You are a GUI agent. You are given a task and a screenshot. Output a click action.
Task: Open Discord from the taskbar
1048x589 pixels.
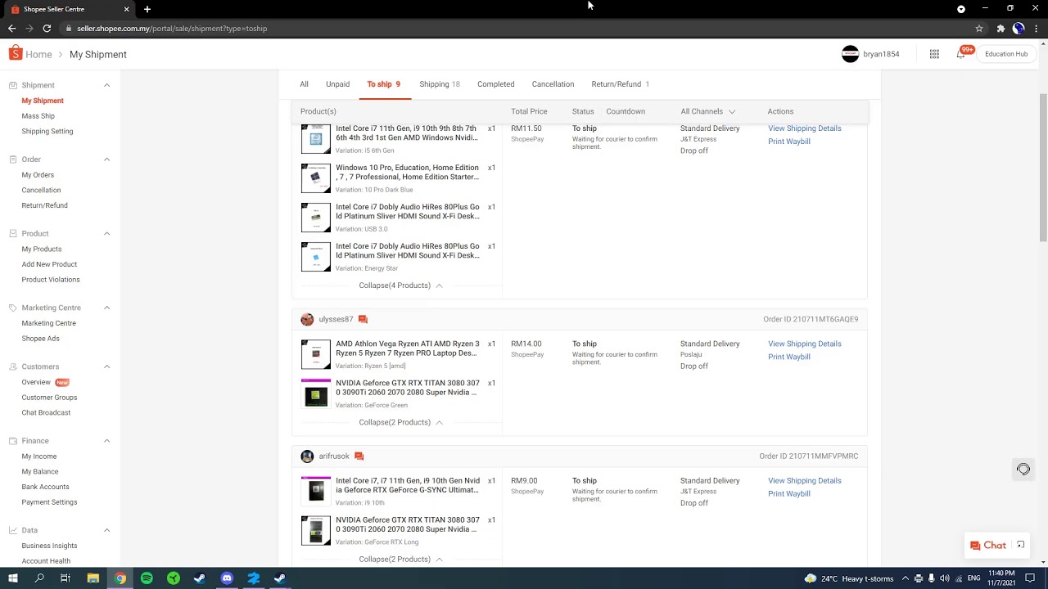coord(227,578)
